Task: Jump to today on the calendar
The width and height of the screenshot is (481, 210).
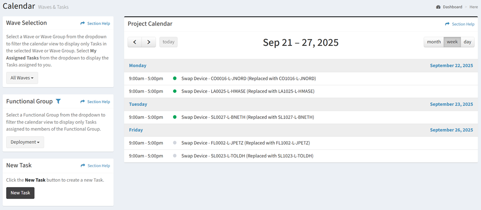Action: click(x=168, y=42)
